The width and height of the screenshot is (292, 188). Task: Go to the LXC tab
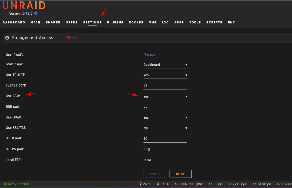pyautogui.click(x=165, y=23)
